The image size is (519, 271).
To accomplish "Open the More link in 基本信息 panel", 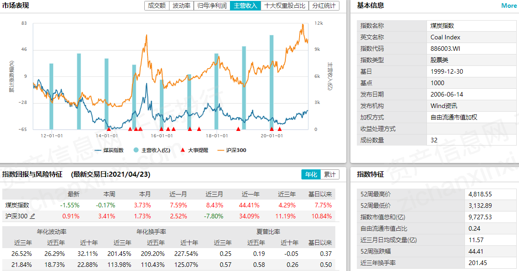I will (508, 6).
